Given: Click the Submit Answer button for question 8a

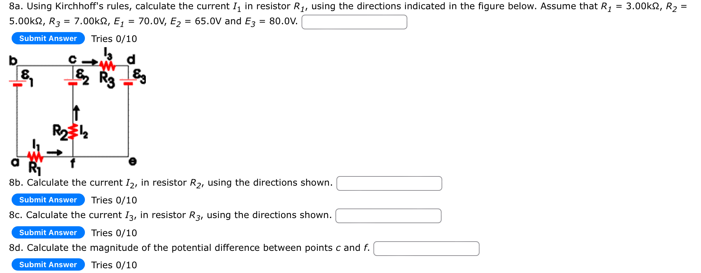Looking at the screenshot, I should coord(48,38).
